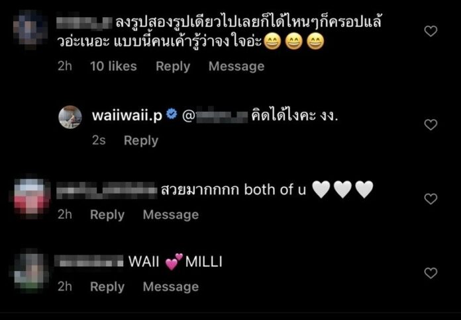Screen dimensions: 461x320
Task: View the '10 likes' list
Action: pyautogui.click(x=113, y=66)
